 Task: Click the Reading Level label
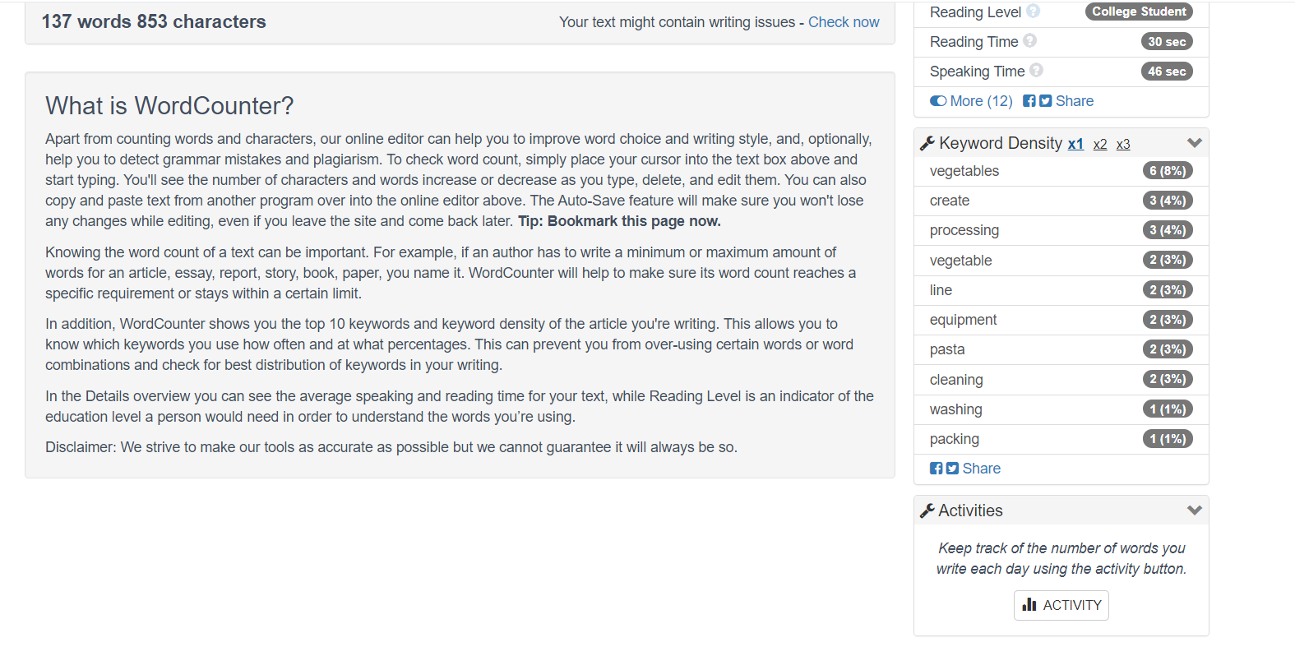(x=975, y=12)
